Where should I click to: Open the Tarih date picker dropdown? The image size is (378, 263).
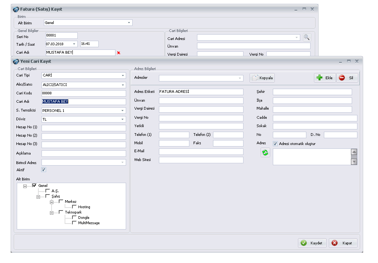coord(74,44)
